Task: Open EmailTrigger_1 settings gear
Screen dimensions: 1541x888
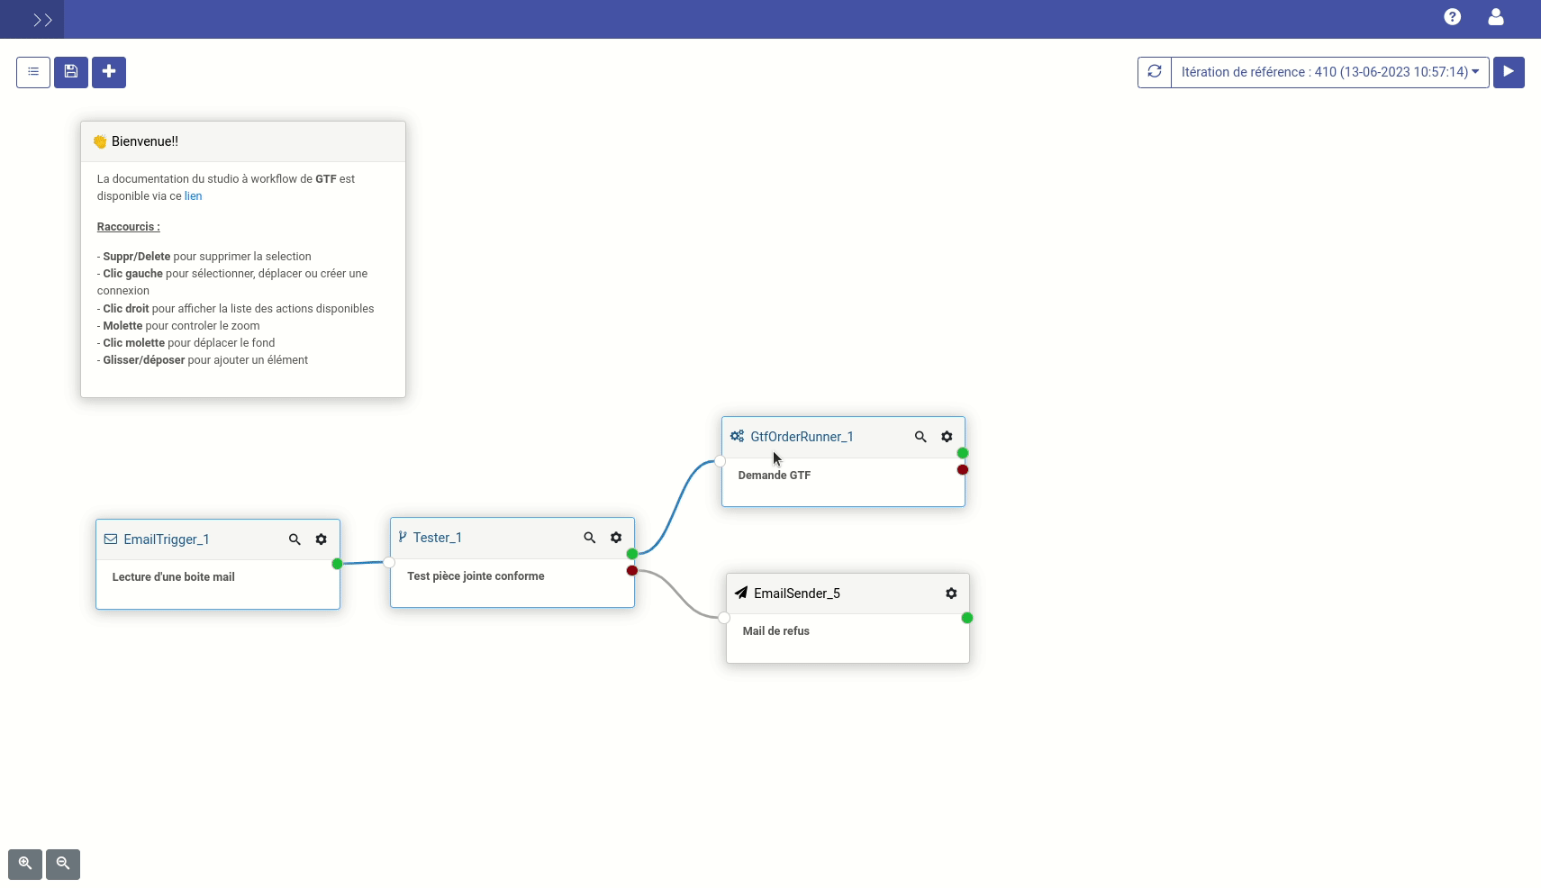Action: (321, 539)
